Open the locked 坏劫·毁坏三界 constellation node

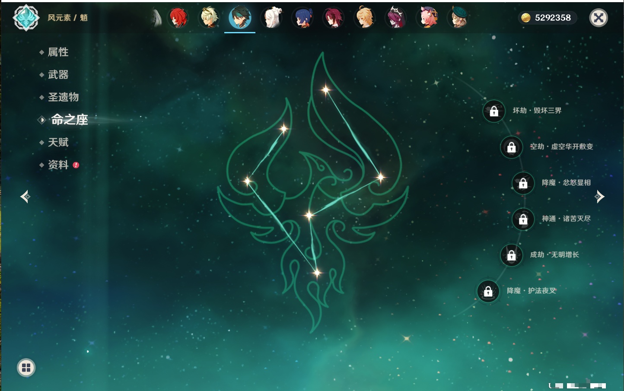coord(494,111)
